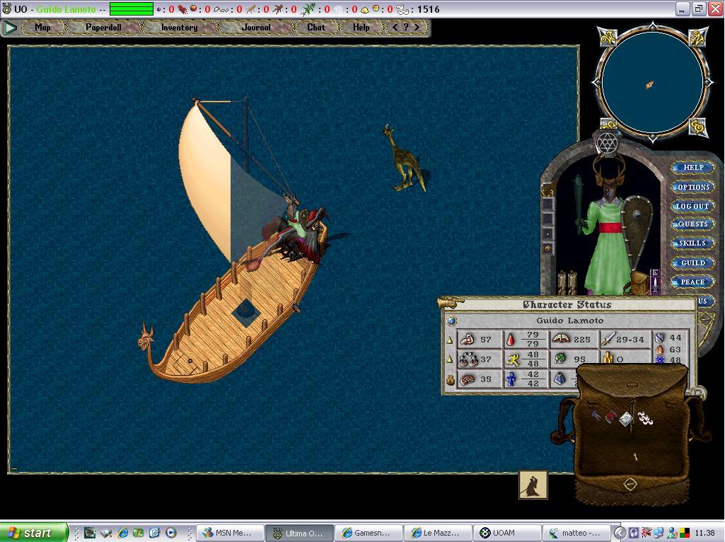Switch to the Gamesn… Internet Explorer taskbar button
The height and width of the screenshot is (542, 725).
pyautogui.click(x=368, y=533)
